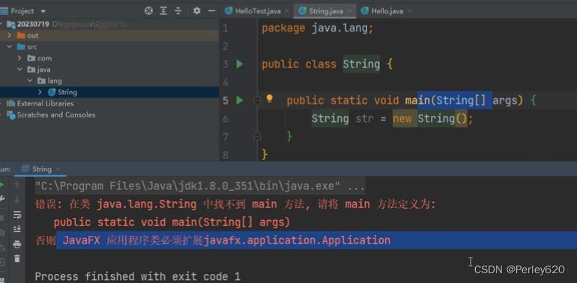Click the yellow lightbulb intention icon

click(x=269, y=99)
